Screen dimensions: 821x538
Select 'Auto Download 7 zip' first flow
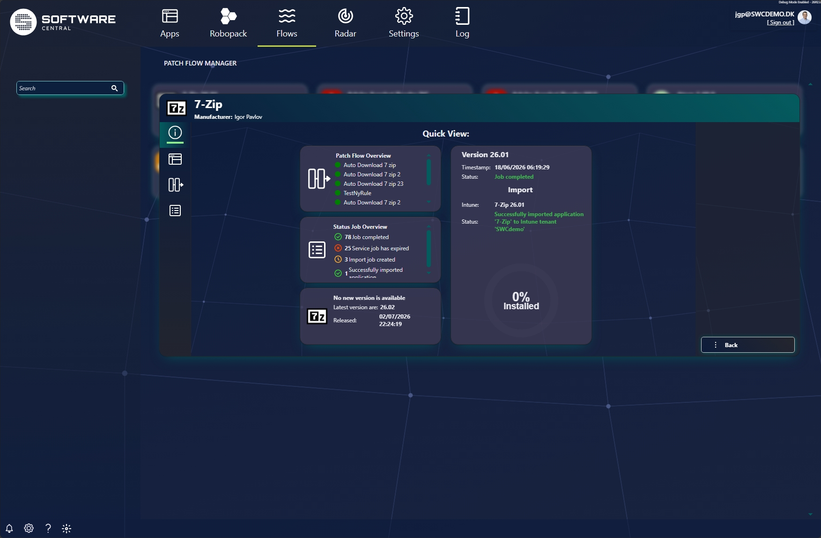click(x=370, y=165)
